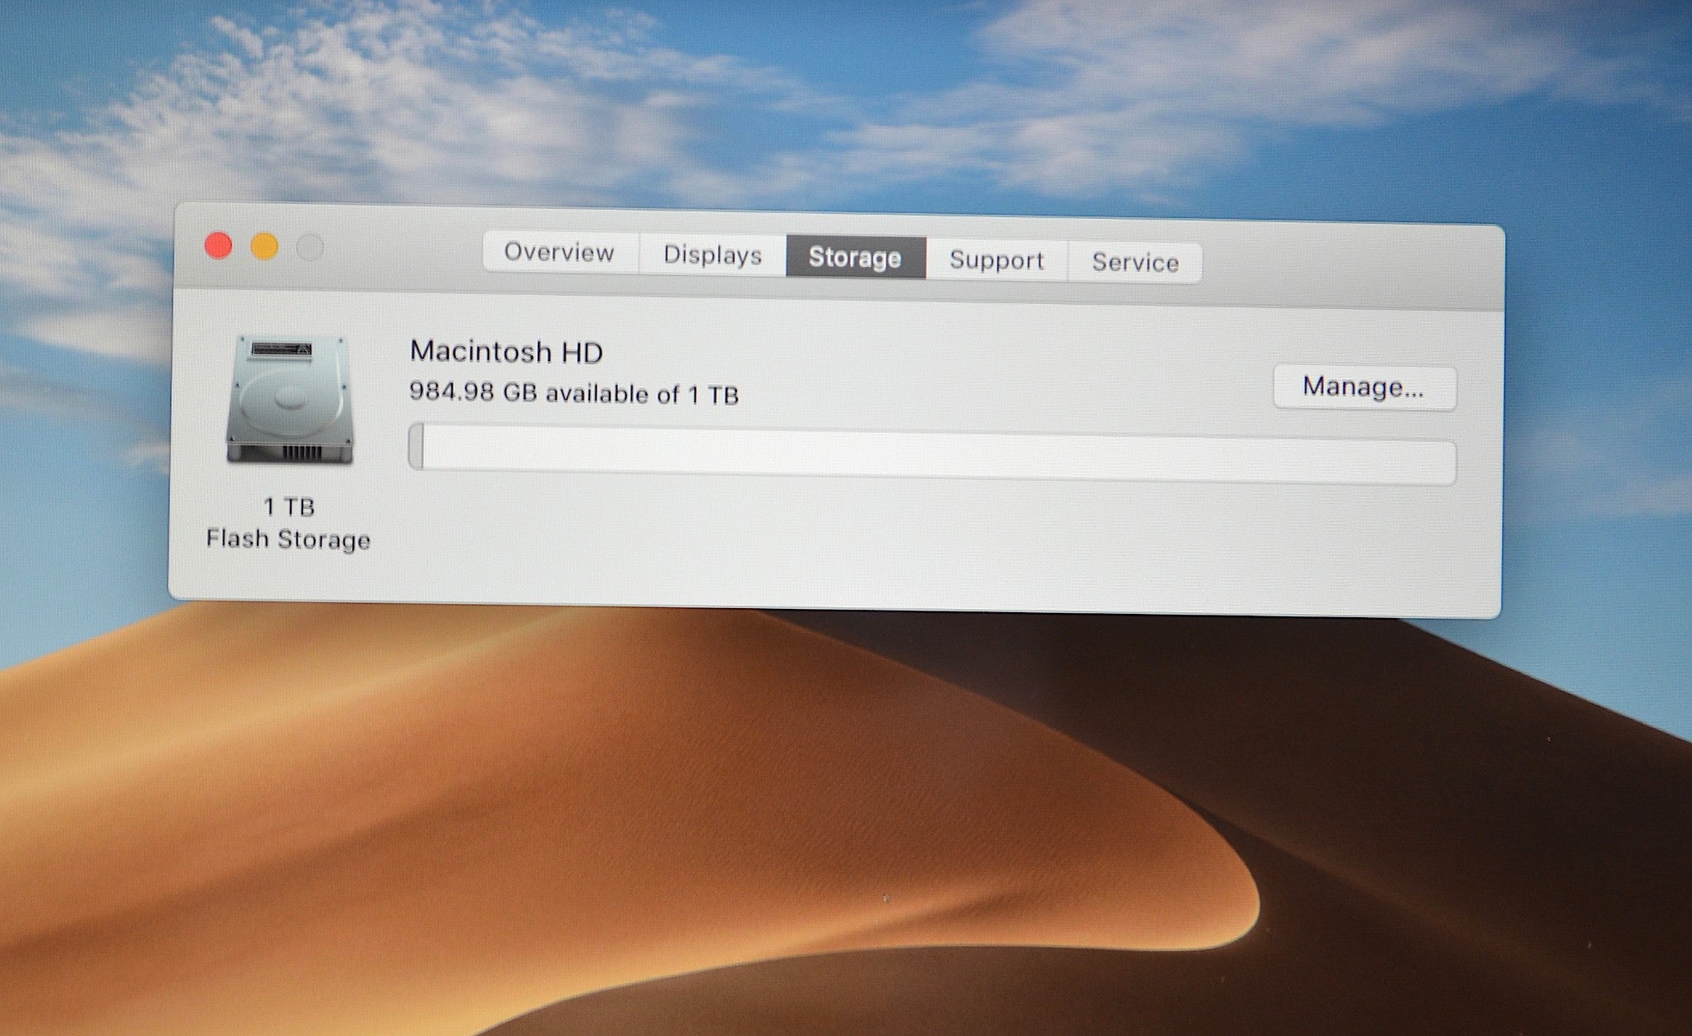Go to the Support tab
The height and width of the screenshot is (1036, 1692).
pos(996,260)
